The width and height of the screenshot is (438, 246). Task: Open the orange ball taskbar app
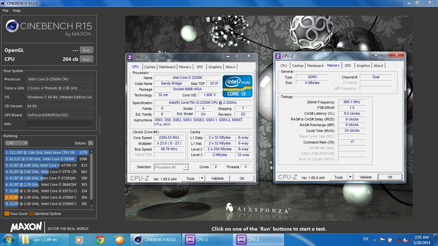pos(119,240)
